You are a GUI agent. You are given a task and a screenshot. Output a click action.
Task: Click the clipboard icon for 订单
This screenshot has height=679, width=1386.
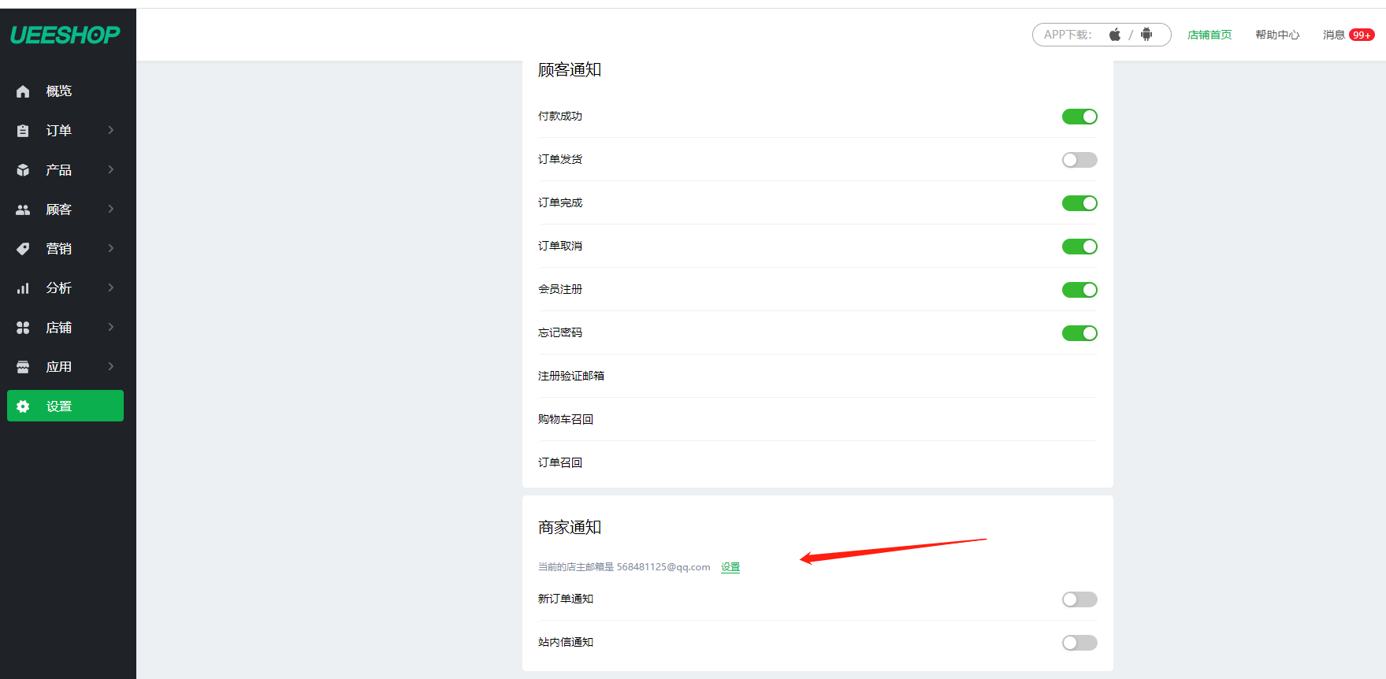coord(23,131)
